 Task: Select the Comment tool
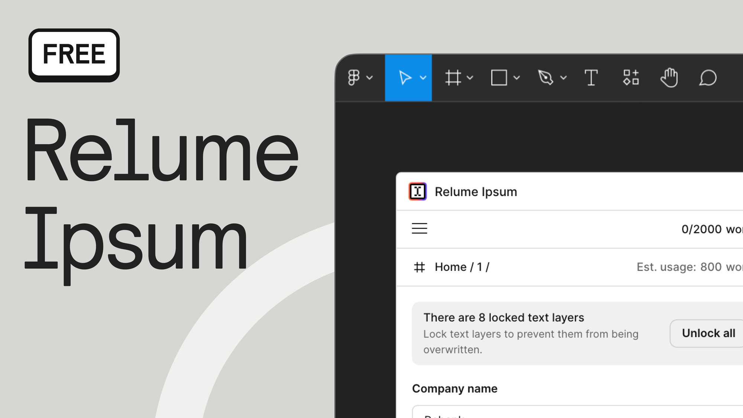click(x=708, y=78)
